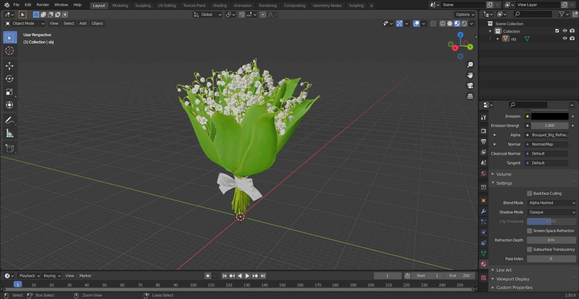
Task: Jump to timeline start frame
Action: point(224,276)
